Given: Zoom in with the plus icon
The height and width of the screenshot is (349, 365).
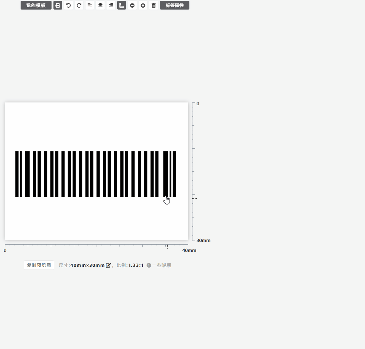Looking at the screenshot, I should [143, 5].
